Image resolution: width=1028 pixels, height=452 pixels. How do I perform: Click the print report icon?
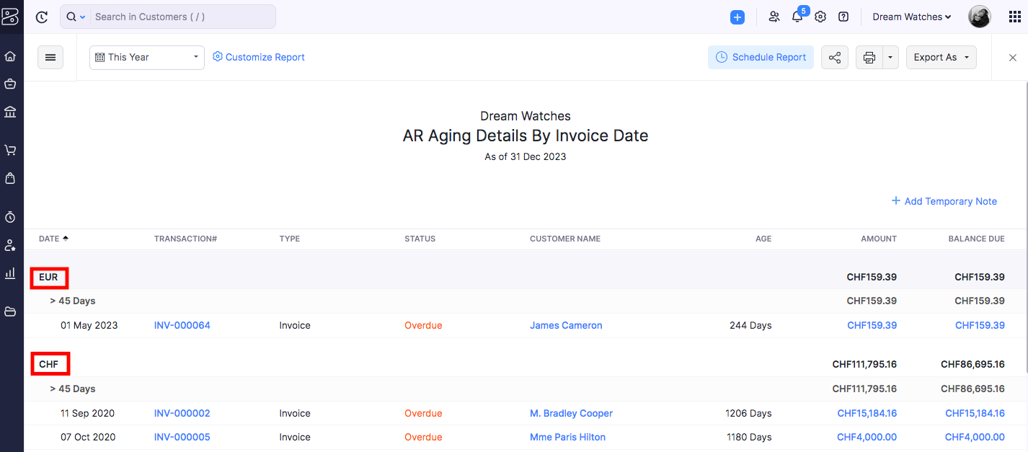tap(869, 58)
